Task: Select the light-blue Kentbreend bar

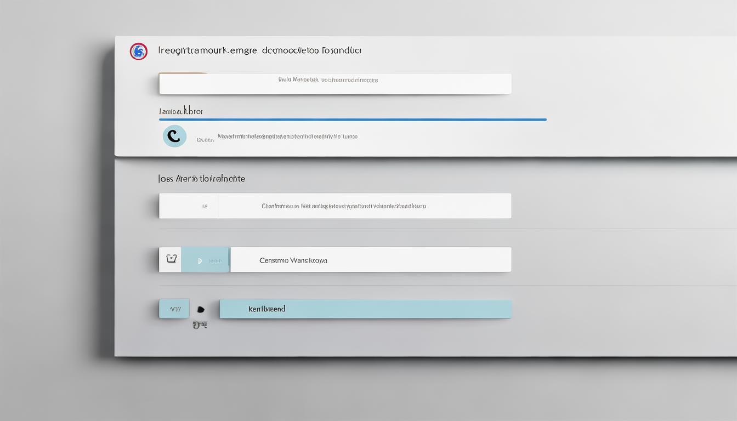Action: pyautogui.click(x=365, y=309)
